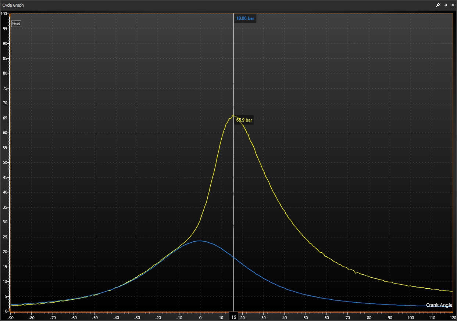457x321 pixels.
Task: Click the 60 tick on crank angle axis
Action: (326, 318)
